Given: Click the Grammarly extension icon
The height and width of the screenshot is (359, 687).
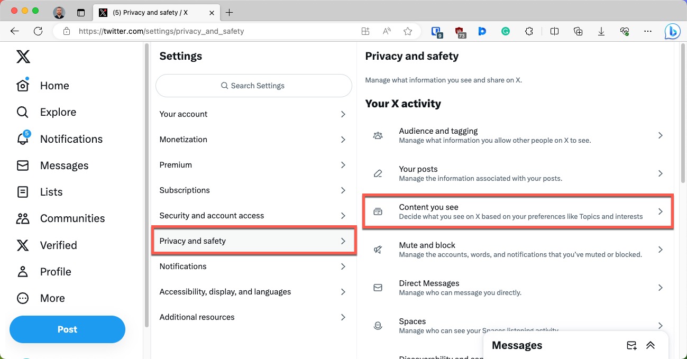Looking at the screenshot, I should point(505,31).
